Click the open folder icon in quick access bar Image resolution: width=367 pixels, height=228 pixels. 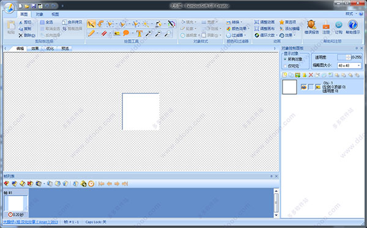27,6
